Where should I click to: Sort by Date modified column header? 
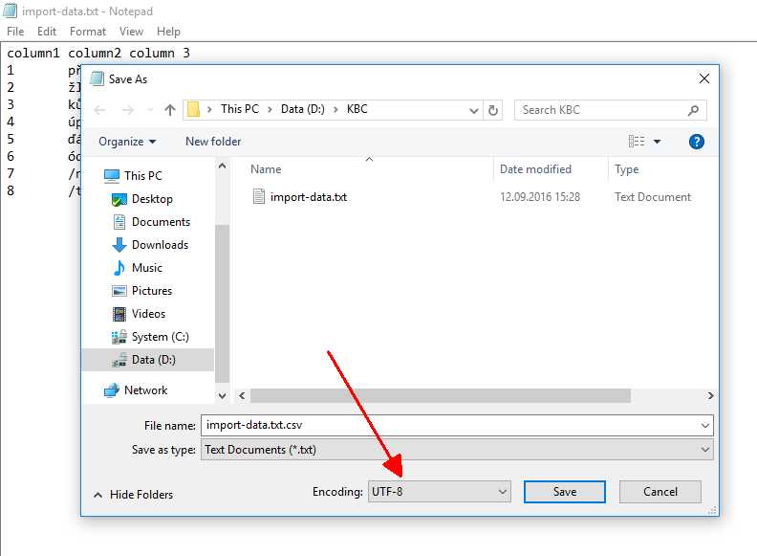(535, 169)
